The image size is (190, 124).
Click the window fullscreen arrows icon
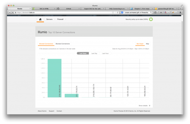tap(181, 6)
